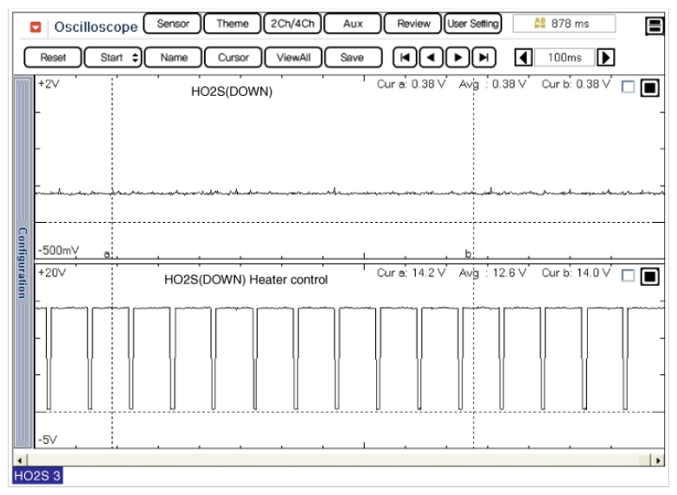Image resolution: width=677 pixels, height=495 pixels.
Task: Open the Sensor menu
Action: (172, 23)
